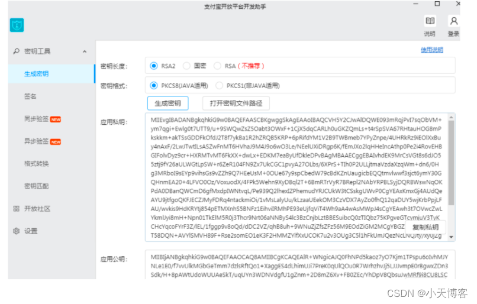Screen dimensions: 477x304
Task: Click the 登录 user icon
Action: click(x=453, y=21)
